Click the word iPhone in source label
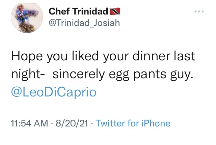 click(x=156, y=123)
